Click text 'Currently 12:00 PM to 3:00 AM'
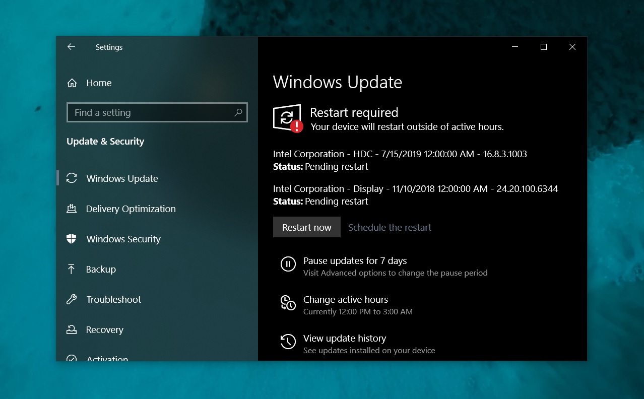 [358, 312]
